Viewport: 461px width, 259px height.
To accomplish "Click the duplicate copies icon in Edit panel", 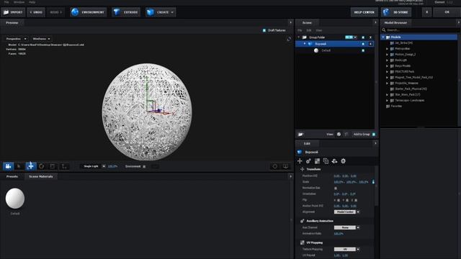I will pyautogui.click(x=326, y=161).
